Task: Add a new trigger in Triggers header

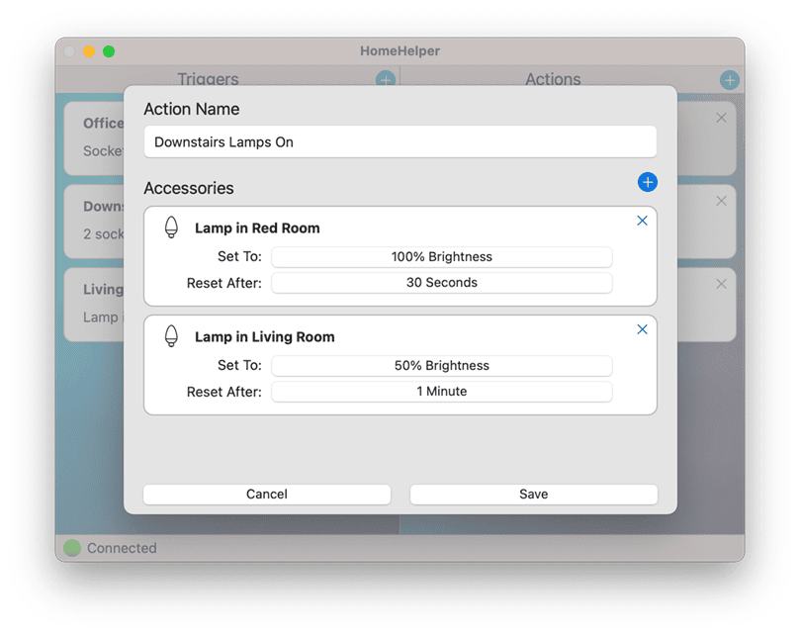Action: (x=385, y=80)
